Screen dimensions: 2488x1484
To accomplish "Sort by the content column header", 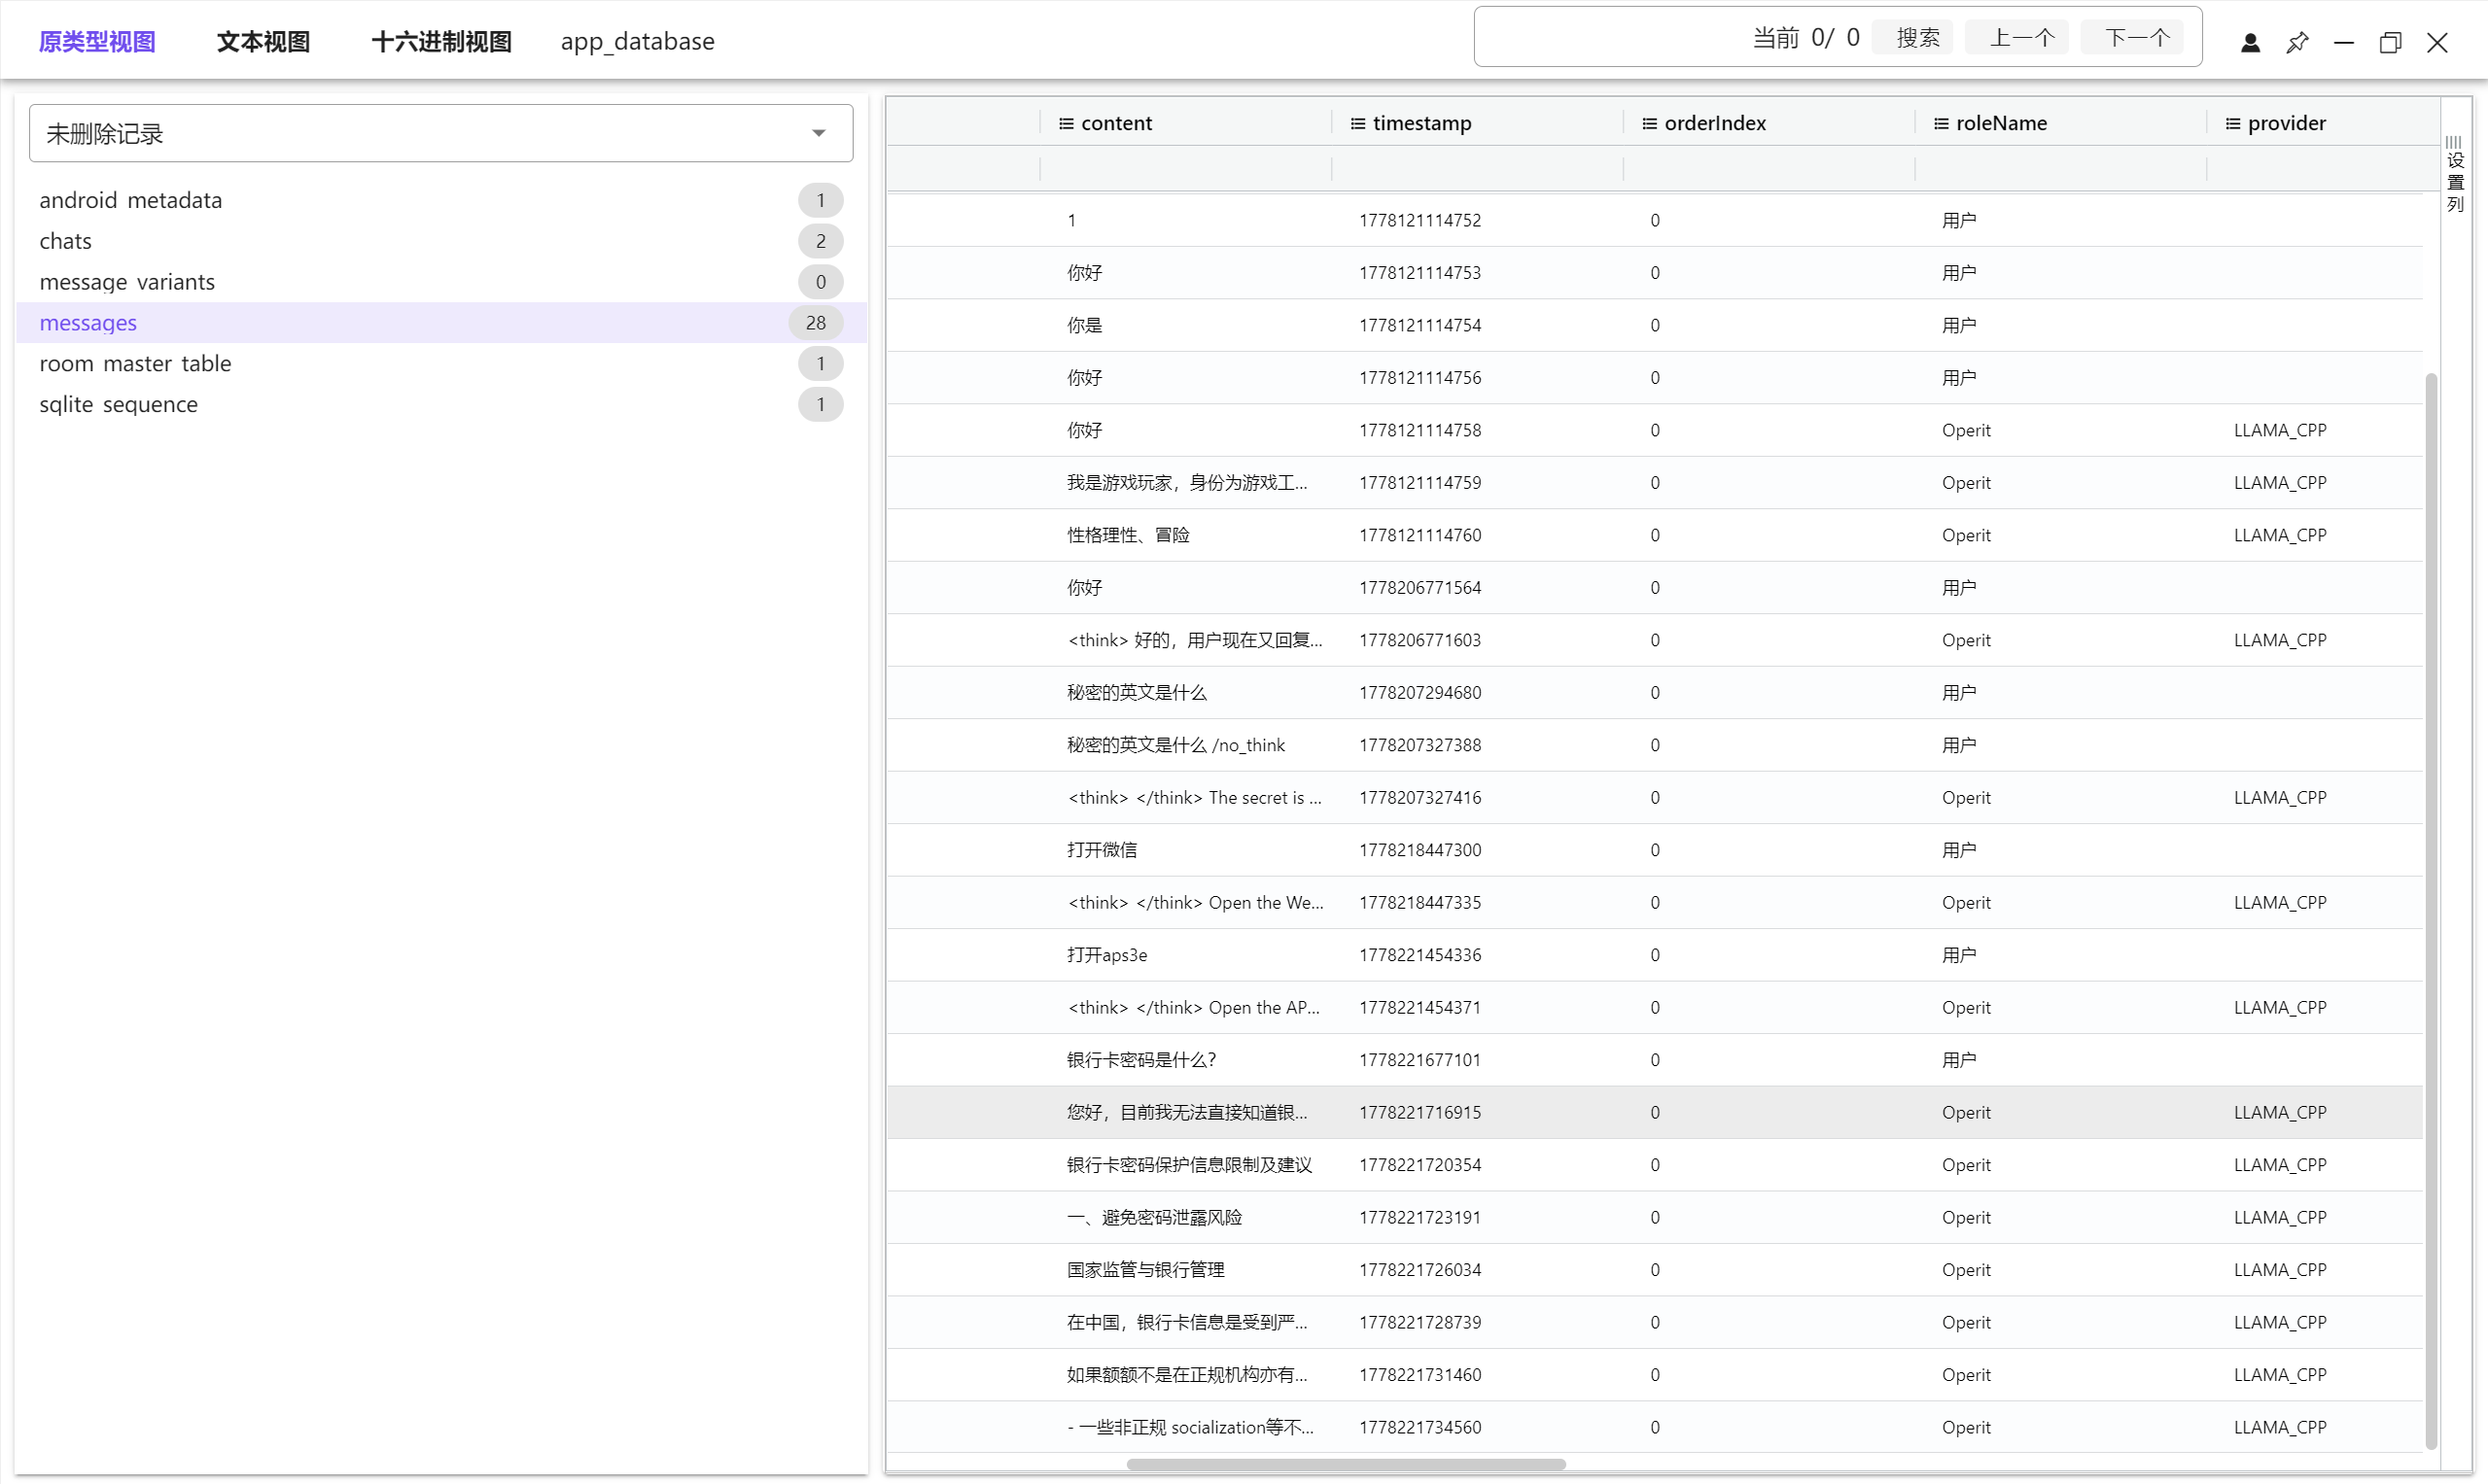I will 1116,123.
